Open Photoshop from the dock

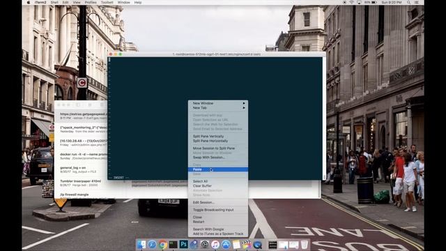pos(183,245)
